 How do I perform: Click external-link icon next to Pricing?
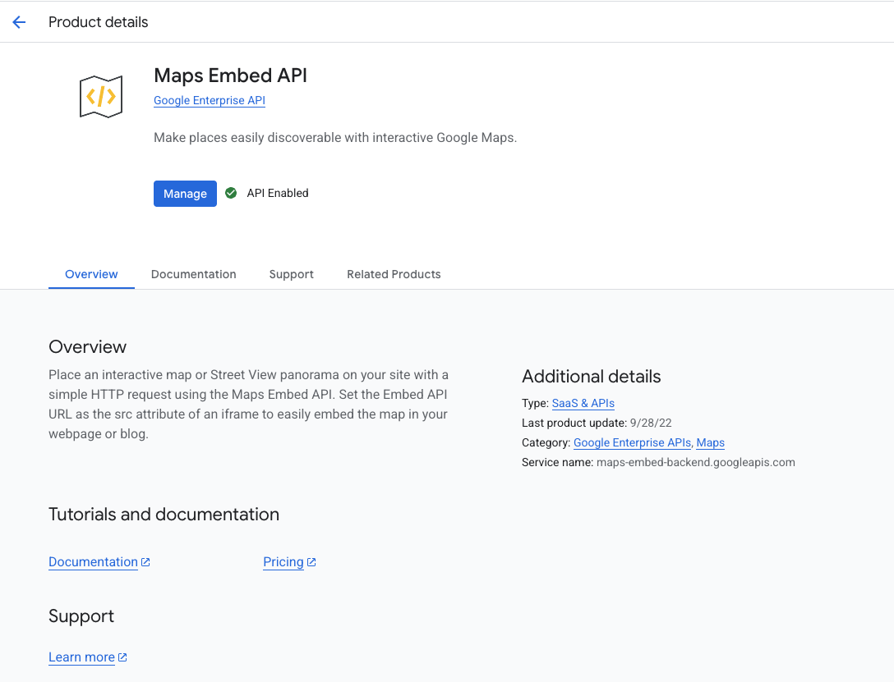tap(311, 562)
